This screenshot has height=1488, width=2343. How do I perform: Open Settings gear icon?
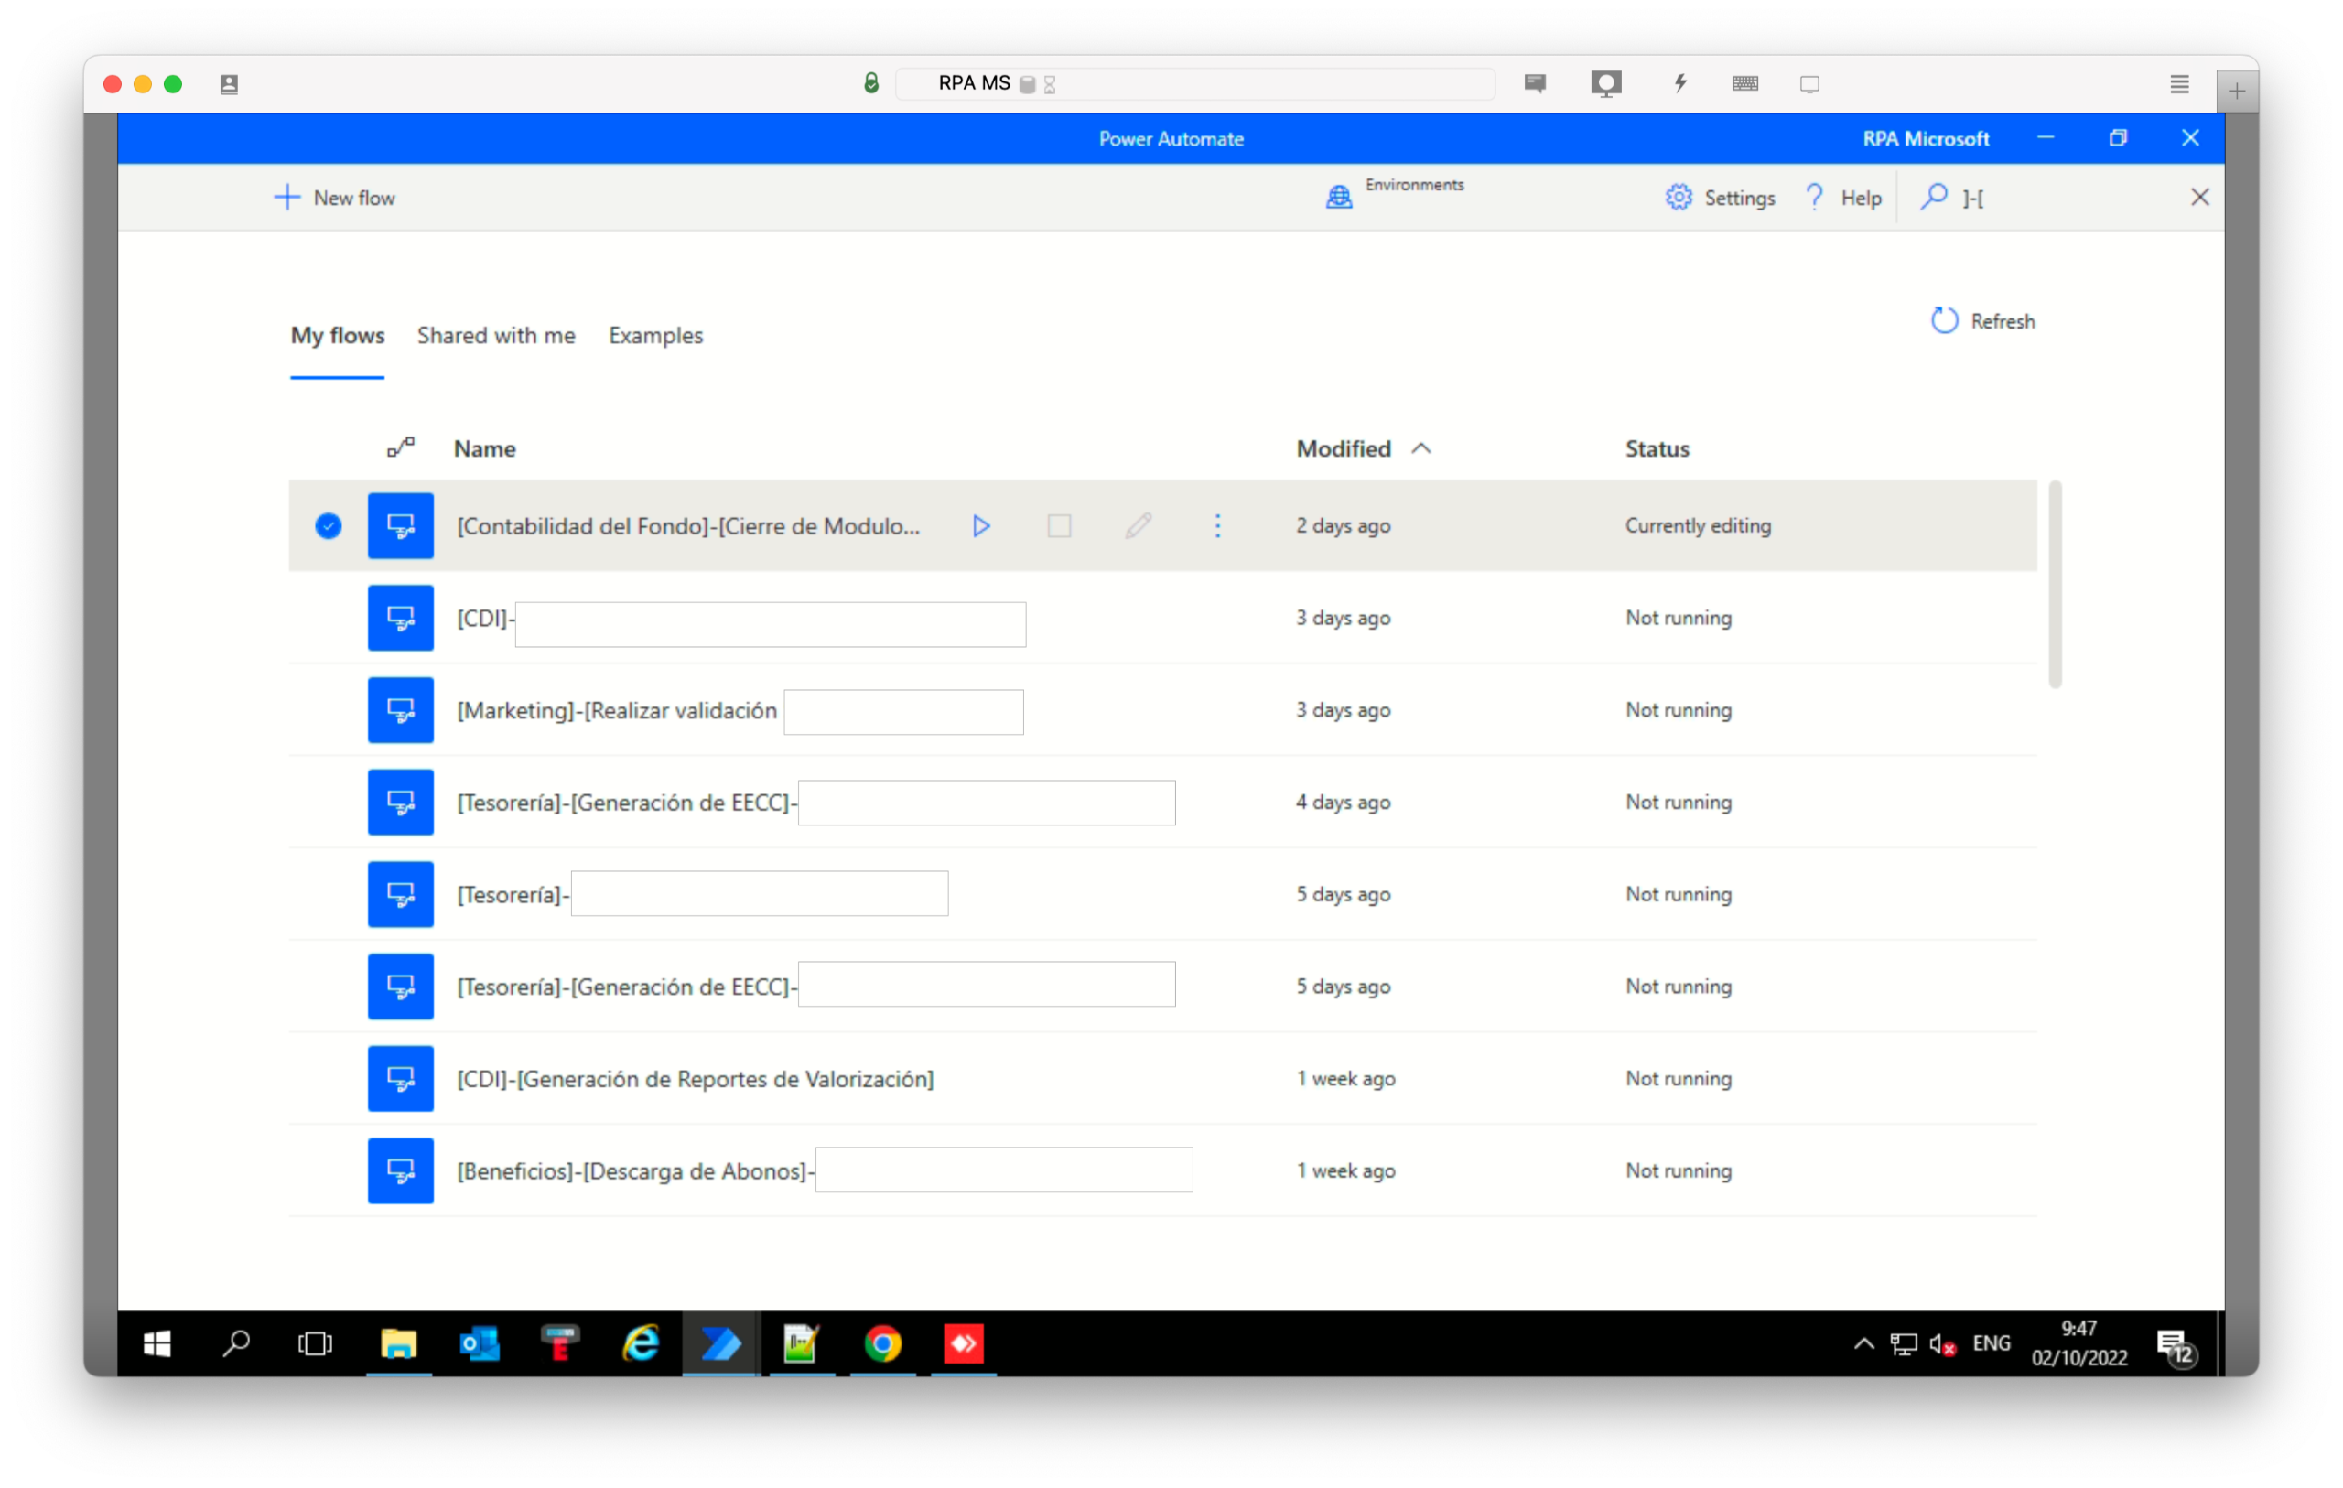(x=1679, y=198)
